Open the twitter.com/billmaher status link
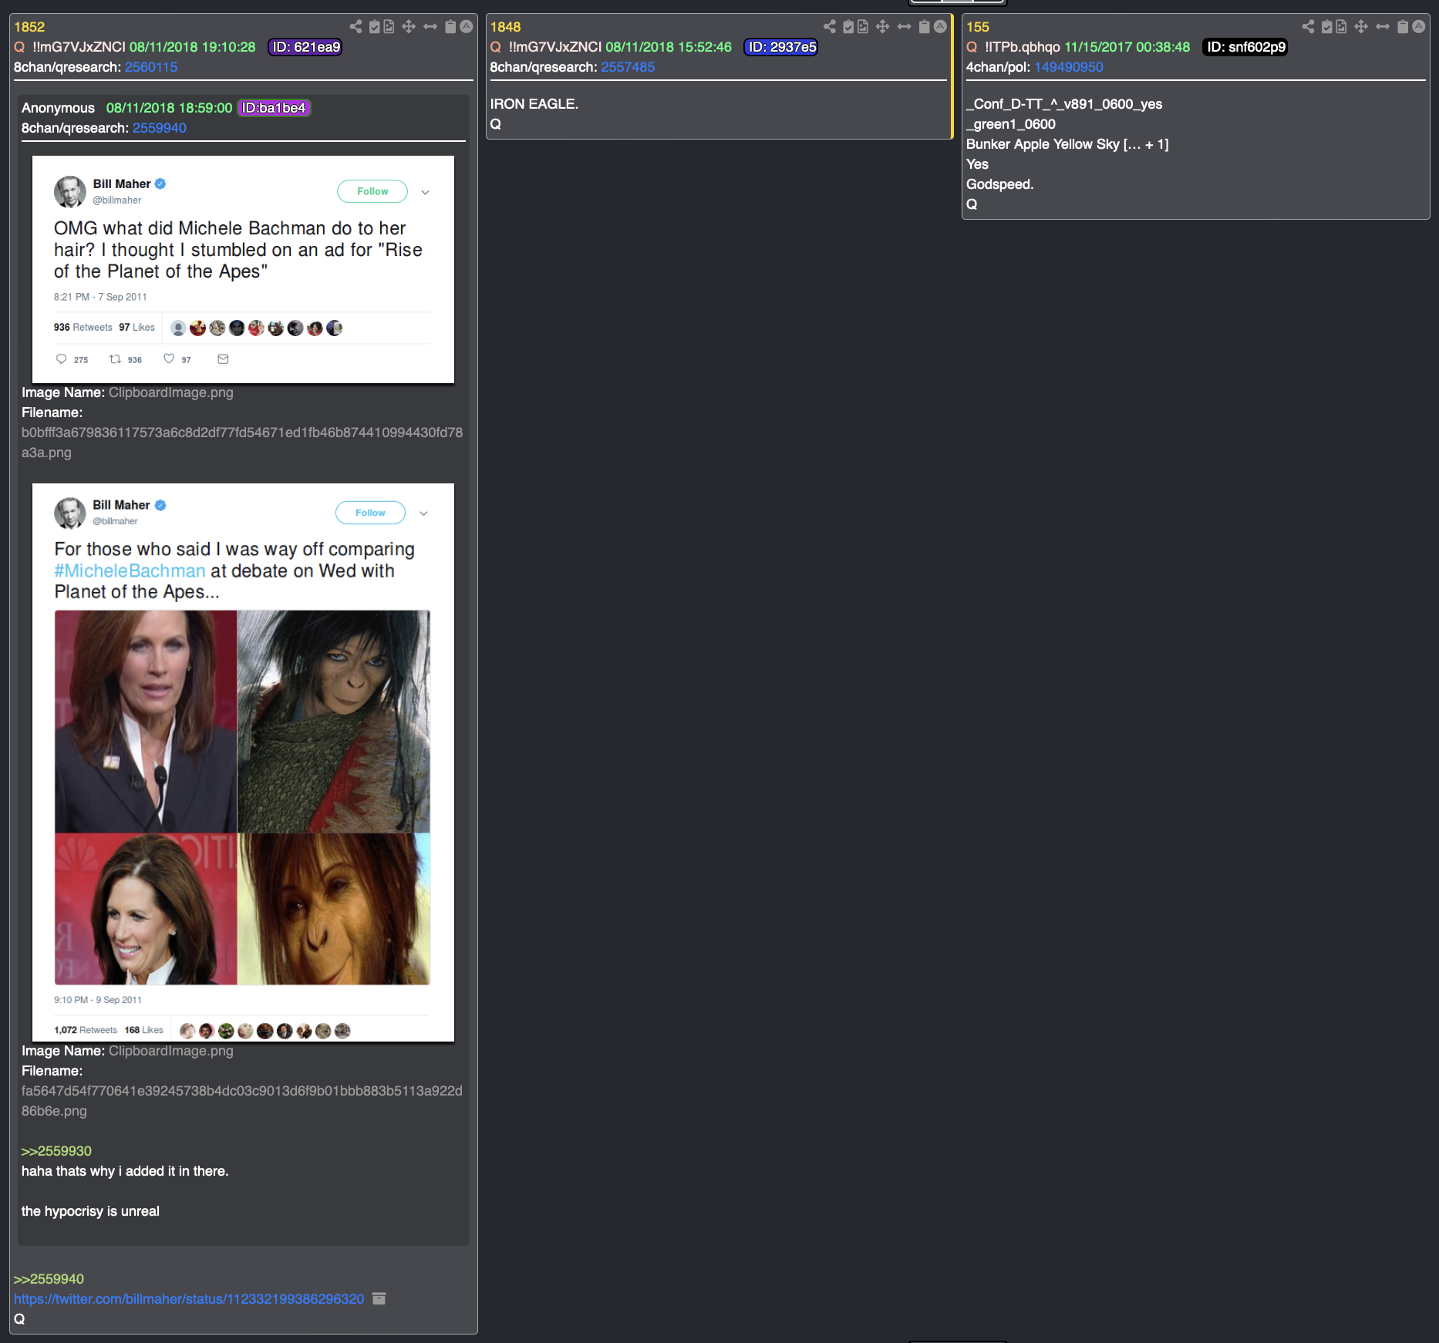1439x1343 pixels. pyautogui.click(x=189, y=1299)
